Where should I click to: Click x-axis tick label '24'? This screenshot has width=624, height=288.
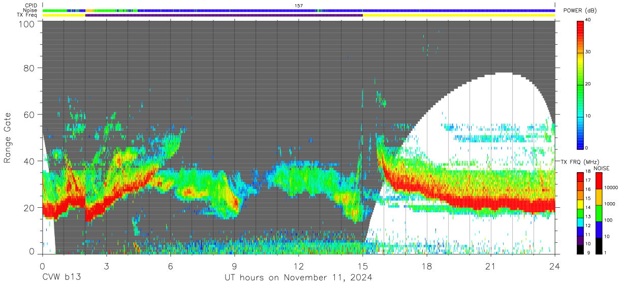555,266
